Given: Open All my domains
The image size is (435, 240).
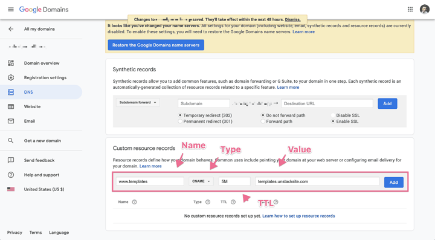Looking at the screenshot, I should coord(39,29).
